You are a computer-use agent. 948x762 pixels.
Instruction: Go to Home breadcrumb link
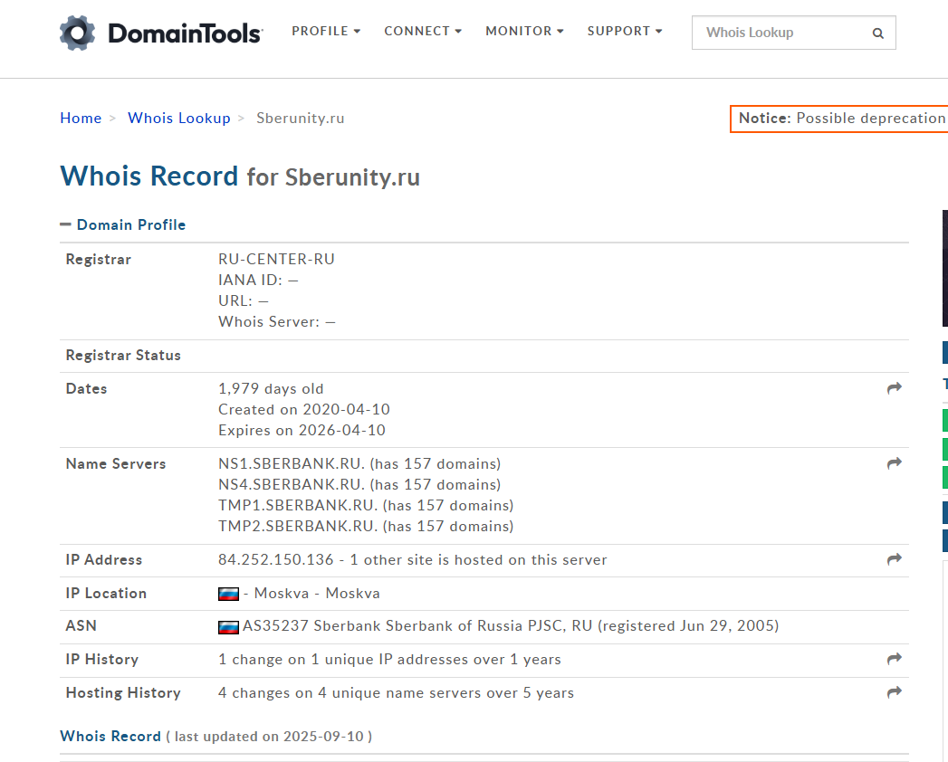pos(81,119)
